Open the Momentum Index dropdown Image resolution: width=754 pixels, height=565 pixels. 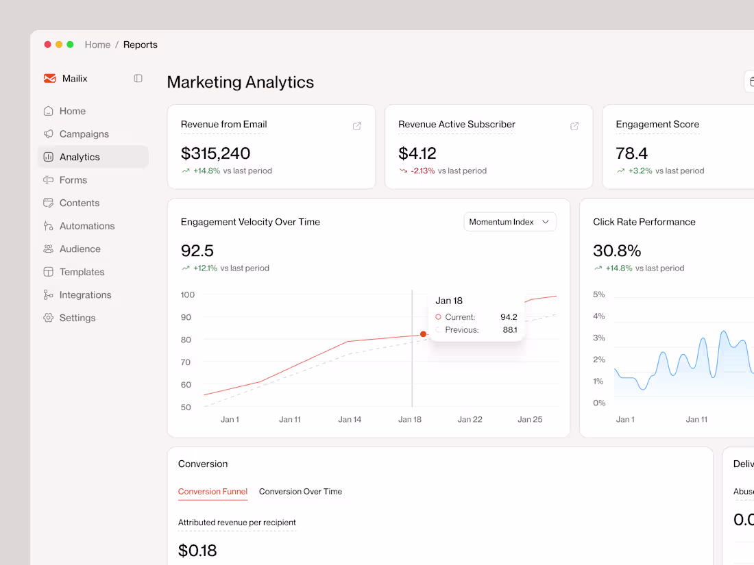[x=510, y=222]
